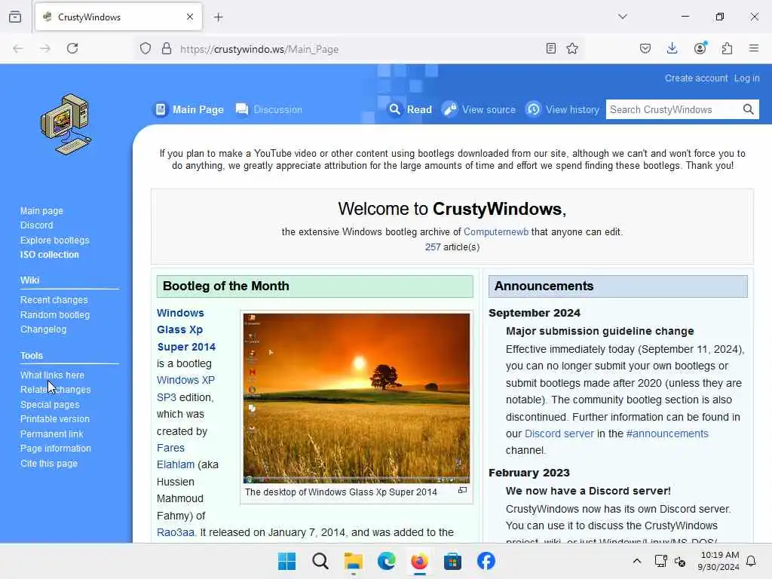
Task: Expand the list all tabs chevron
Action: [623, 17]
